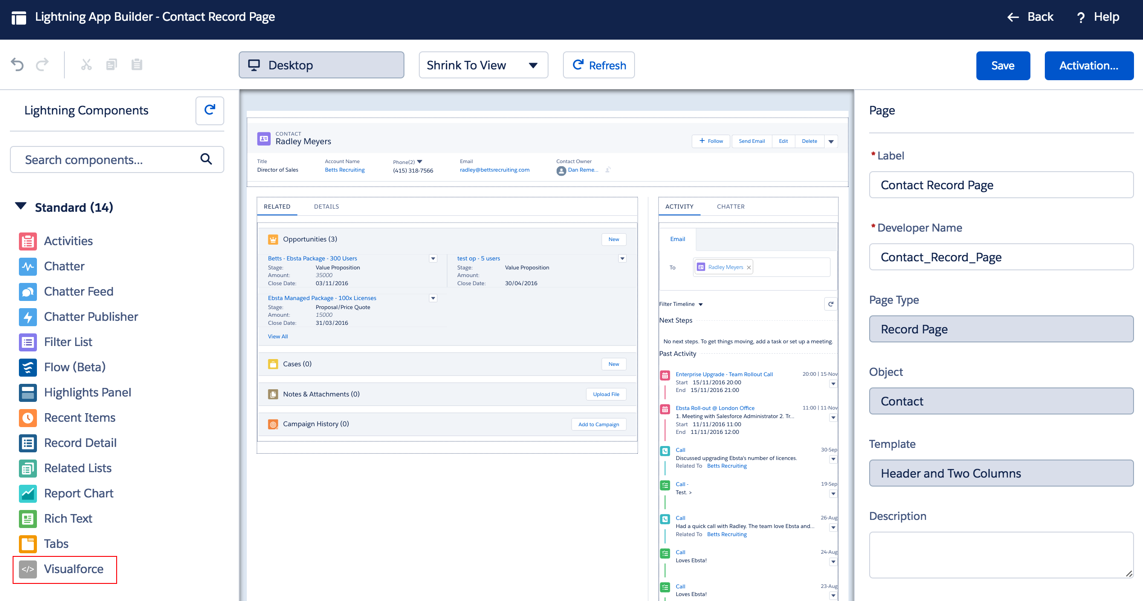The height and width of the screenshot is (601, 1143).
Task: Click the redo arrow icon
Action: pos(42,65)
